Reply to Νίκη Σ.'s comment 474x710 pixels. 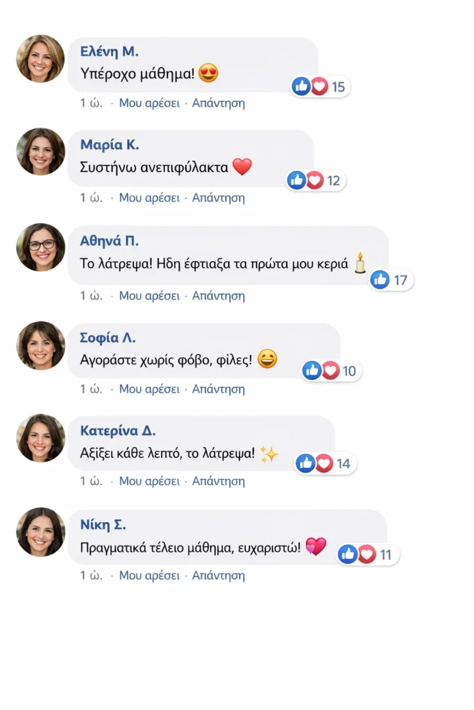tap(218, 575)
